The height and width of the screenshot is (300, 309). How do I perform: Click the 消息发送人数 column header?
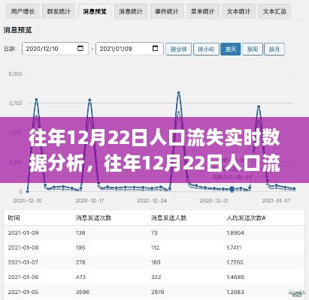pos(169,218)
